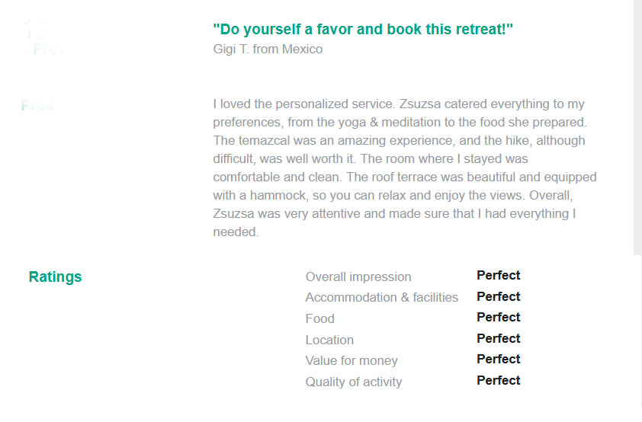Select the Food rating label

pyautogui.click(x=319, y=318)
